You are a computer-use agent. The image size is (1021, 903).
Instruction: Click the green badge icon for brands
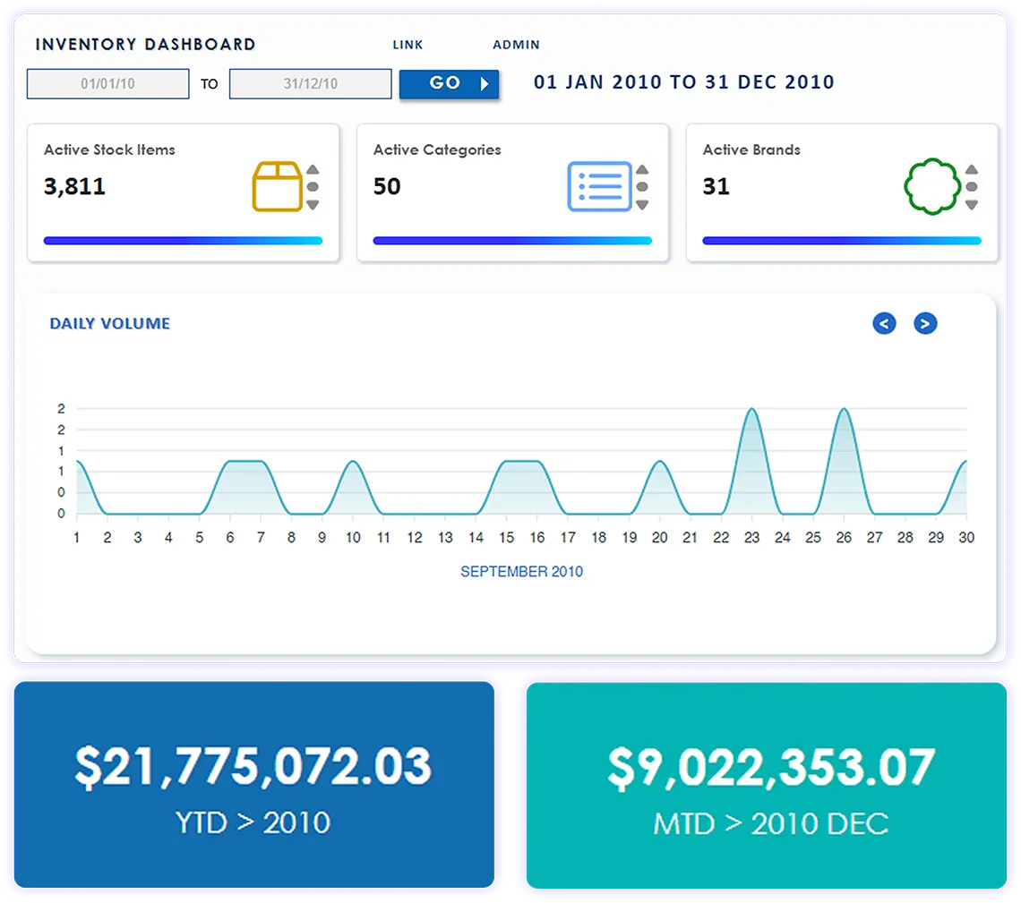click(932, 187)
